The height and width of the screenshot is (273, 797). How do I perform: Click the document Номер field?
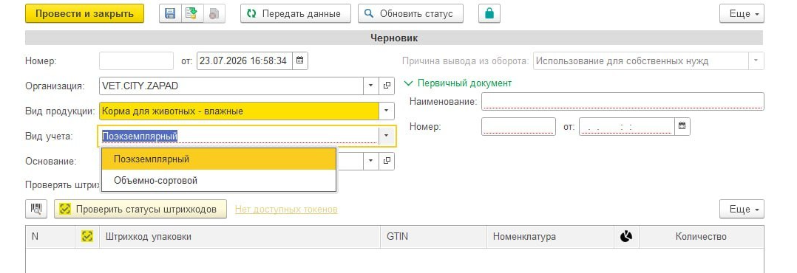[x=136, y=61]
